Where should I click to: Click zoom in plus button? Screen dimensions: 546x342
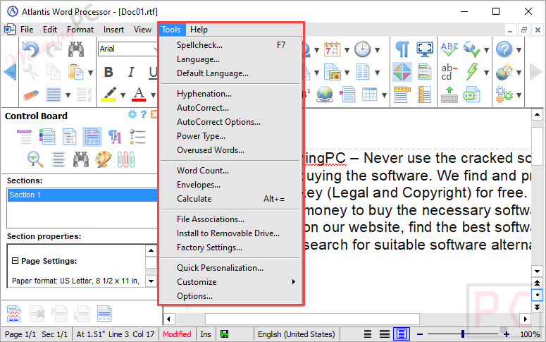(x=507, y=334)
